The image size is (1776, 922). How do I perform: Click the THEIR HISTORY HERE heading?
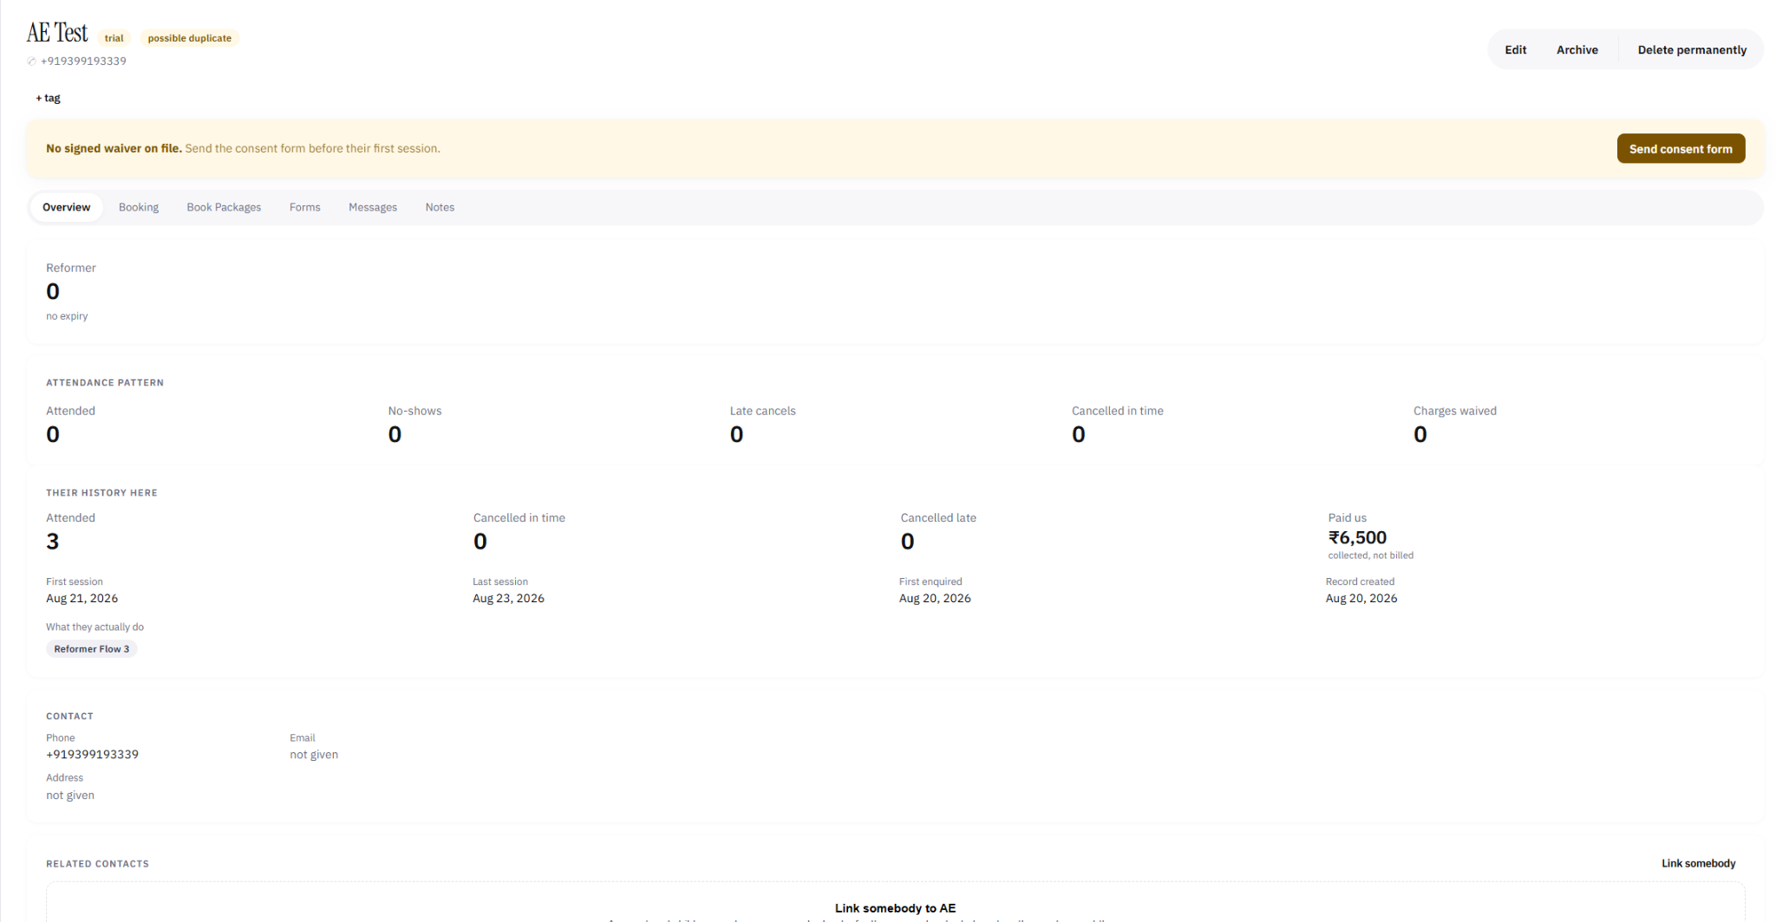click(101, 492)
